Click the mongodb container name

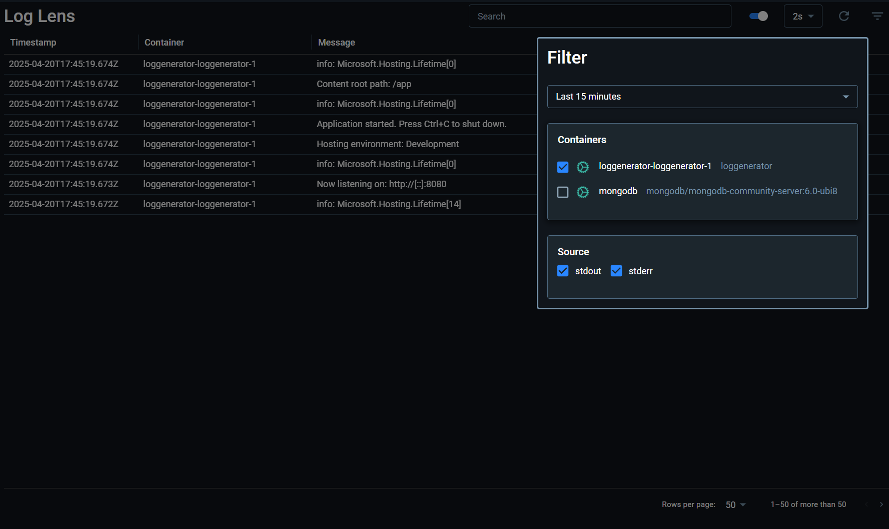(618, 191)
